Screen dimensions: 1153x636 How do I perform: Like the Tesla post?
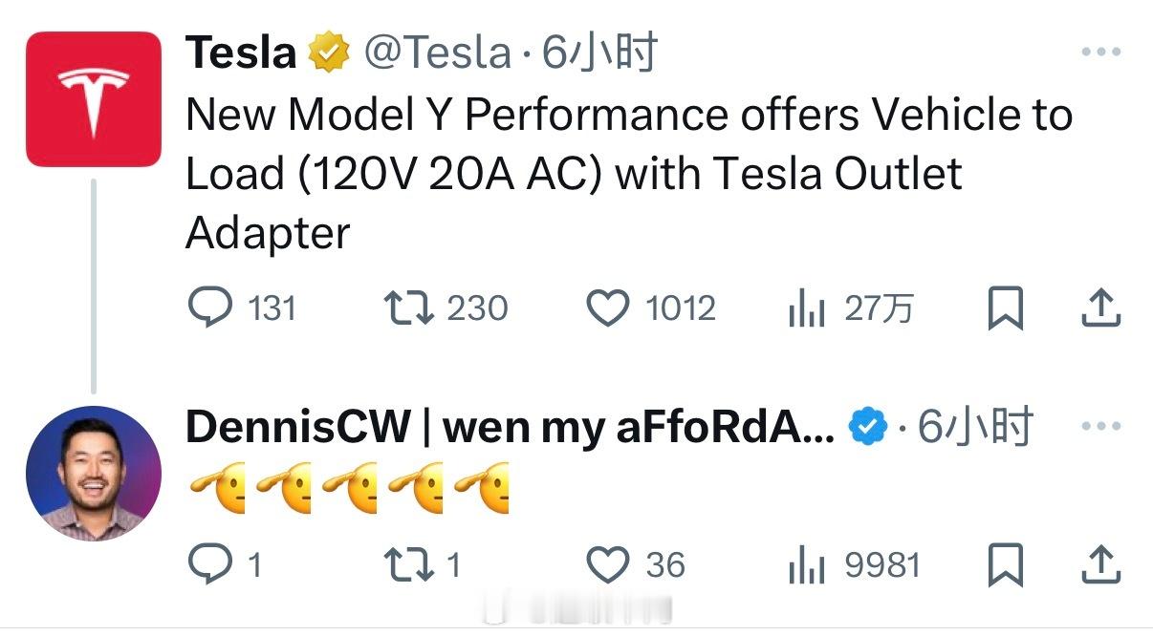click(x=606, y=307)
